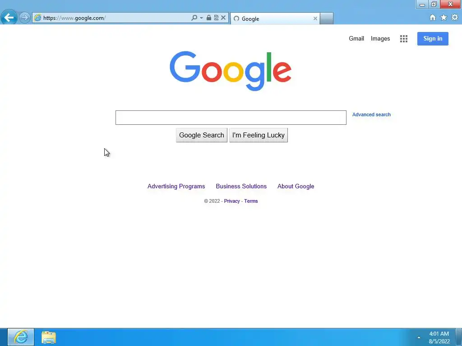Open the Business Solutions link
This screenshot has height=346, width=462.
tap(241, 186)
